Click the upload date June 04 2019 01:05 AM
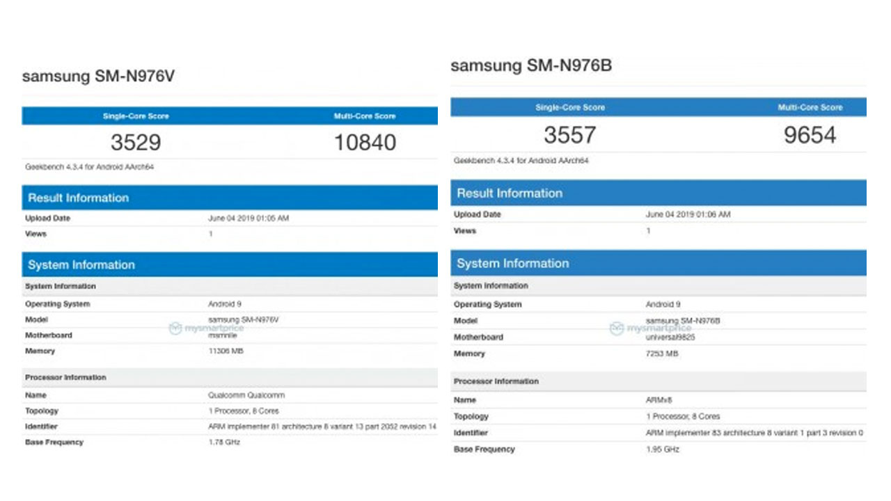This screenshot has width=891, height=501. pos(248,218)
